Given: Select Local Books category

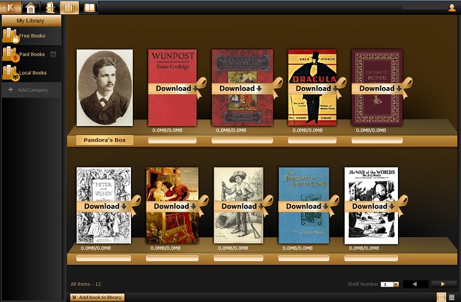Looking at the screenshot, I should point(33,73).
